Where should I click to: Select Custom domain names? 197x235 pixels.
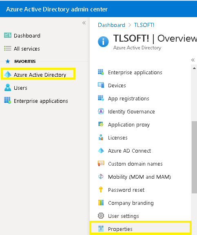click(x=135, y=164)
